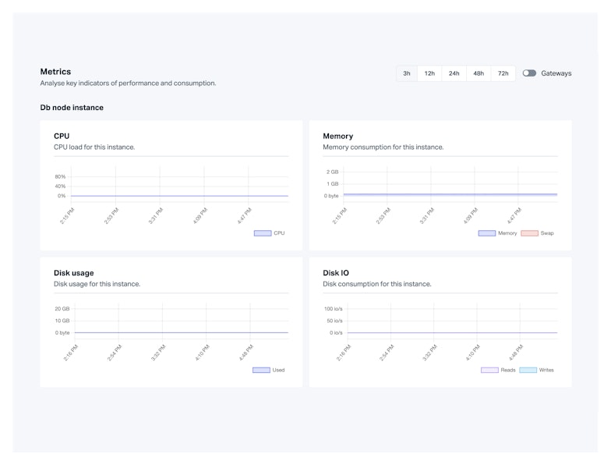The image size is (611, 465).
Task: Click the Memory consumption chart area
Action: click(x=450, y=194)
